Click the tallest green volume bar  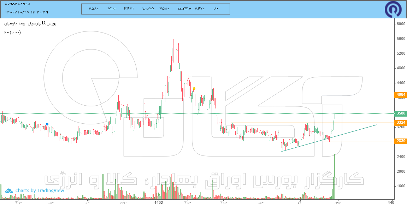(335, 176)
